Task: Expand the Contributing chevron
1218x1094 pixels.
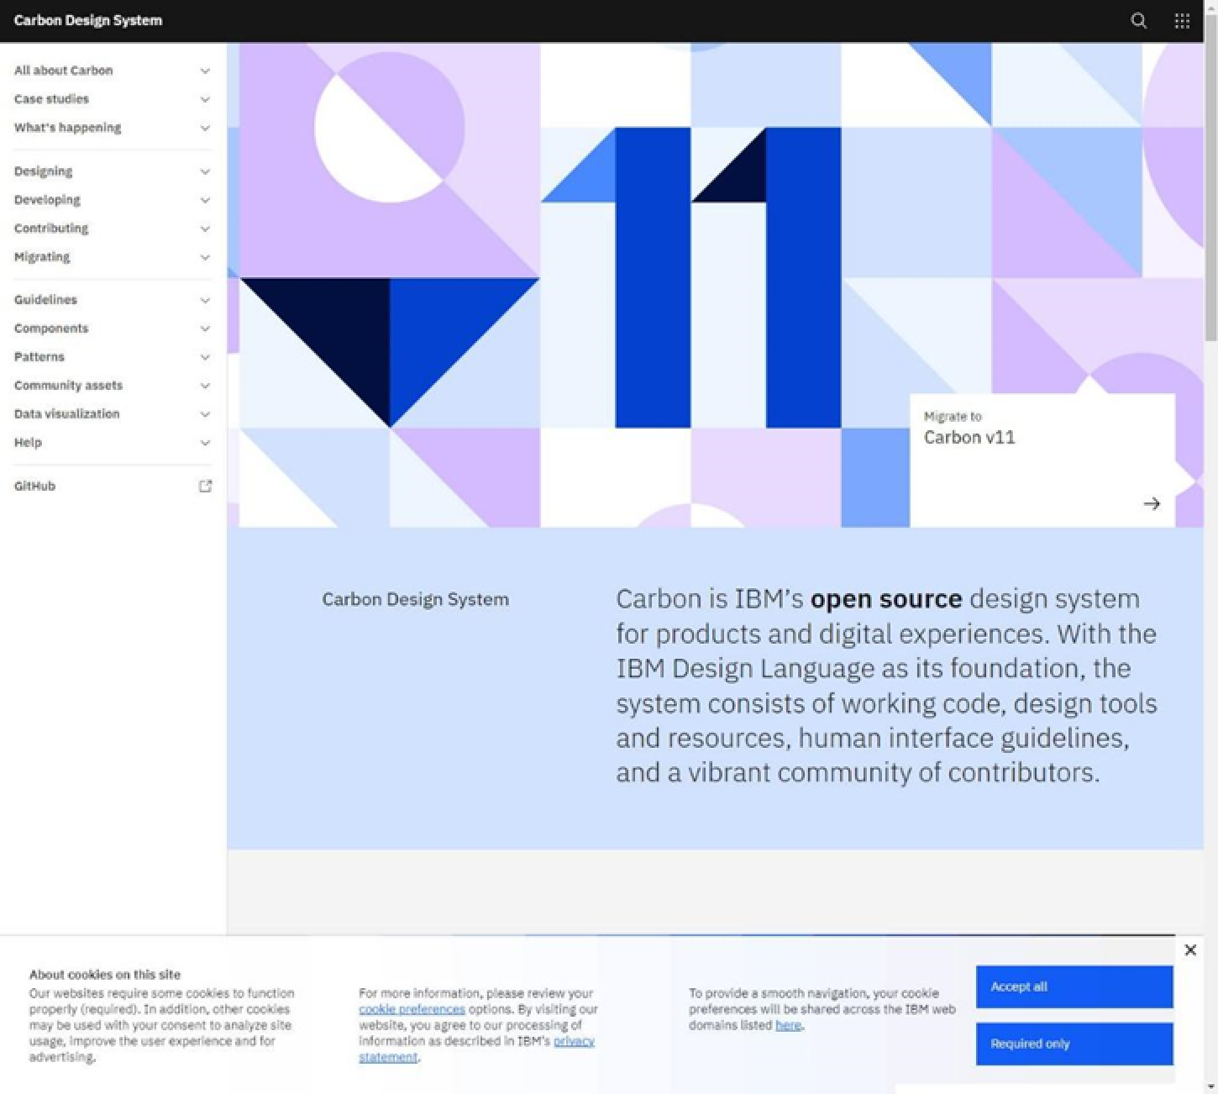Action: point(205,229)
